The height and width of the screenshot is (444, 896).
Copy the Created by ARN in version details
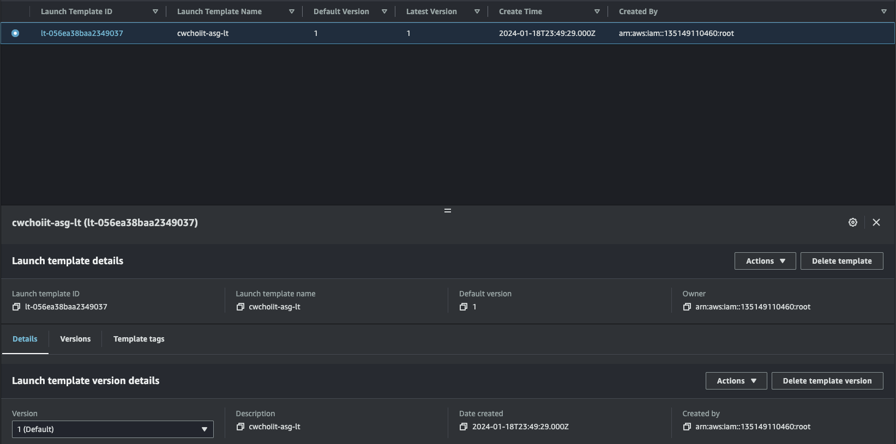tap(687, 427)
